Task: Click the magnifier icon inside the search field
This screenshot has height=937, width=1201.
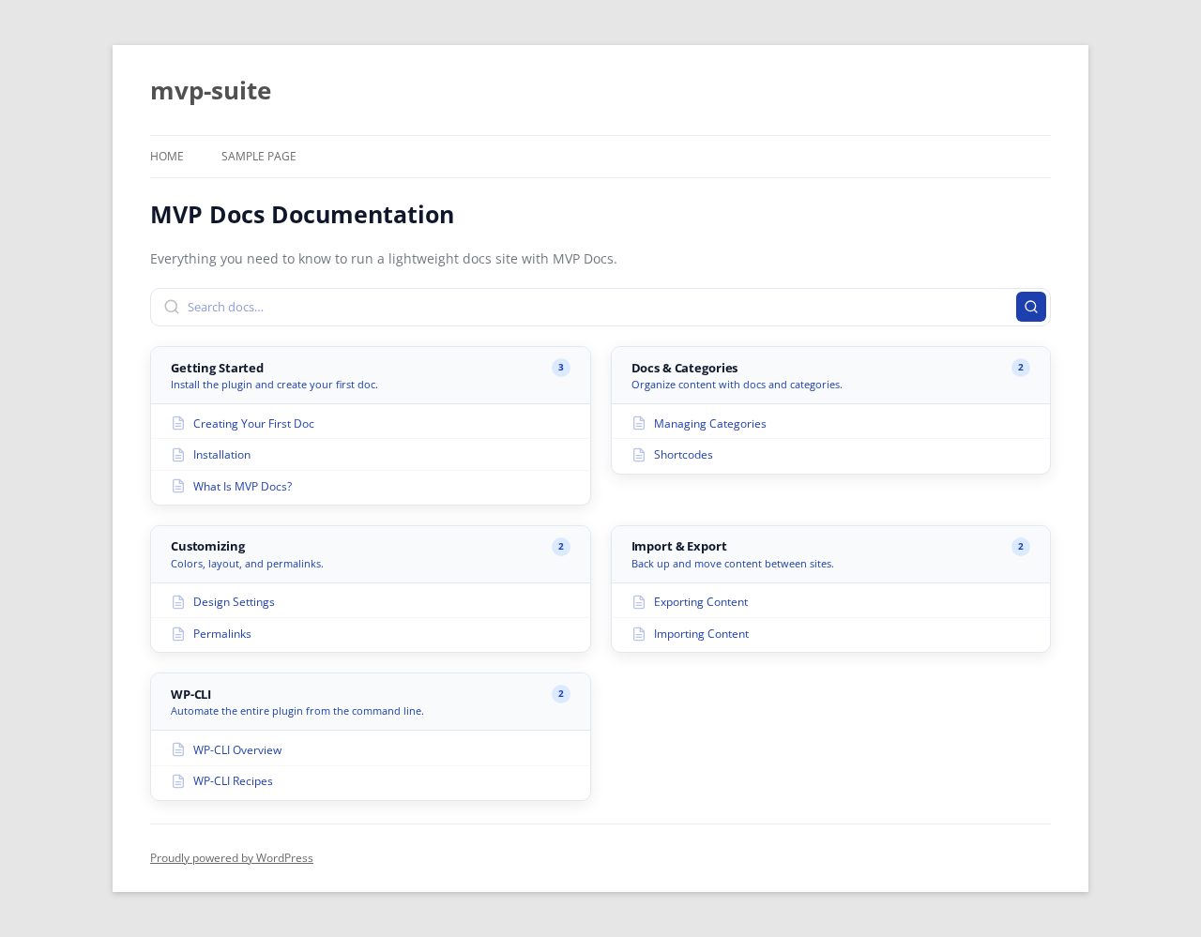Action: click(172, 307)
